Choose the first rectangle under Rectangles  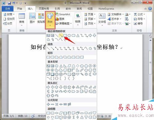pyautogui.click(x=48, y=57)
